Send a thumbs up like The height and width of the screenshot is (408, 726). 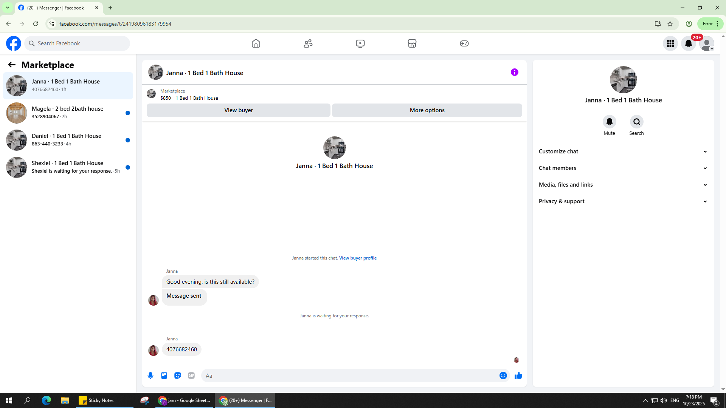518,376
